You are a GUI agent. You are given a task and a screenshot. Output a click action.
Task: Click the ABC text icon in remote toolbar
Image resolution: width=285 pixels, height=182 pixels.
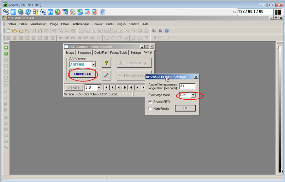click(43, 12)
